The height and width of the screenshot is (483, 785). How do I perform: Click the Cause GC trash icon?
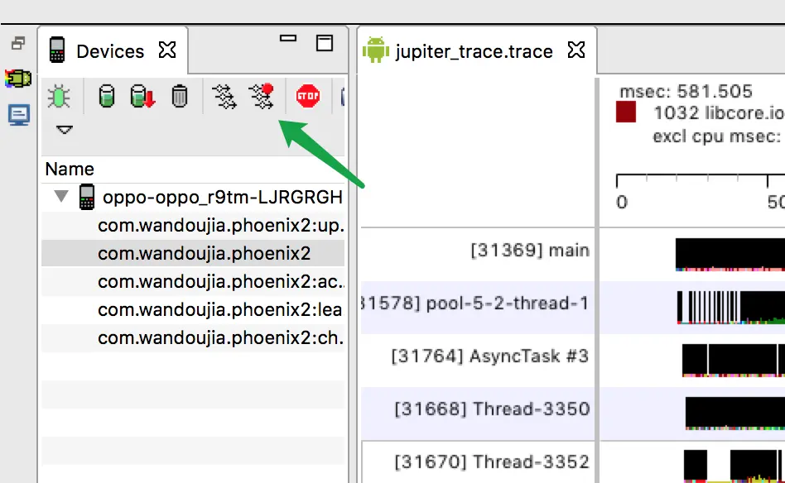click(x=179, y=96)
